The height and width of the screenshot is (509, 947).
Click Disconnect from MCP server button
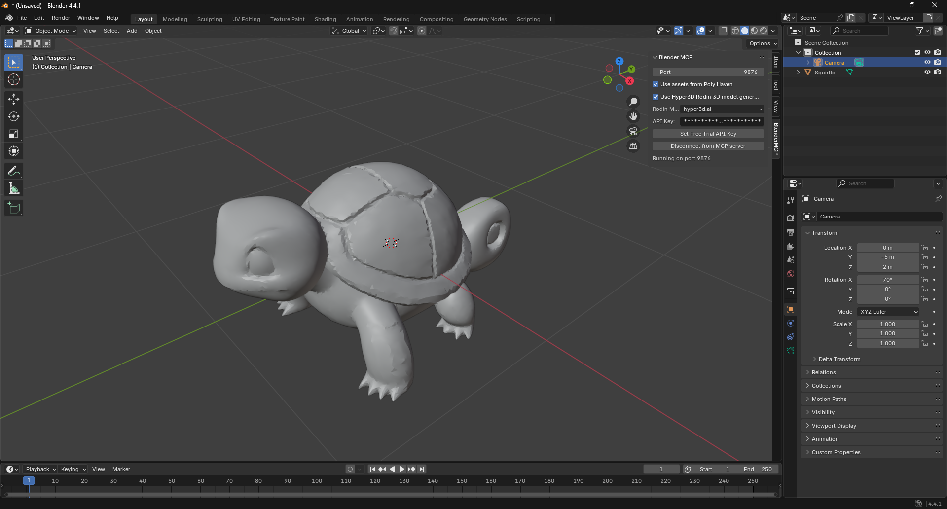point(708,146)
